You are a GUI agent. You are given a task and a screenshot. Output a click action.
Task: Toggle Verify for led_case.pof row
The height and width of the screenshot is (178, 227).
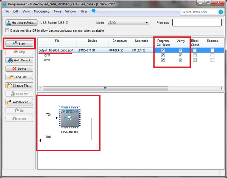click(180, 50)
